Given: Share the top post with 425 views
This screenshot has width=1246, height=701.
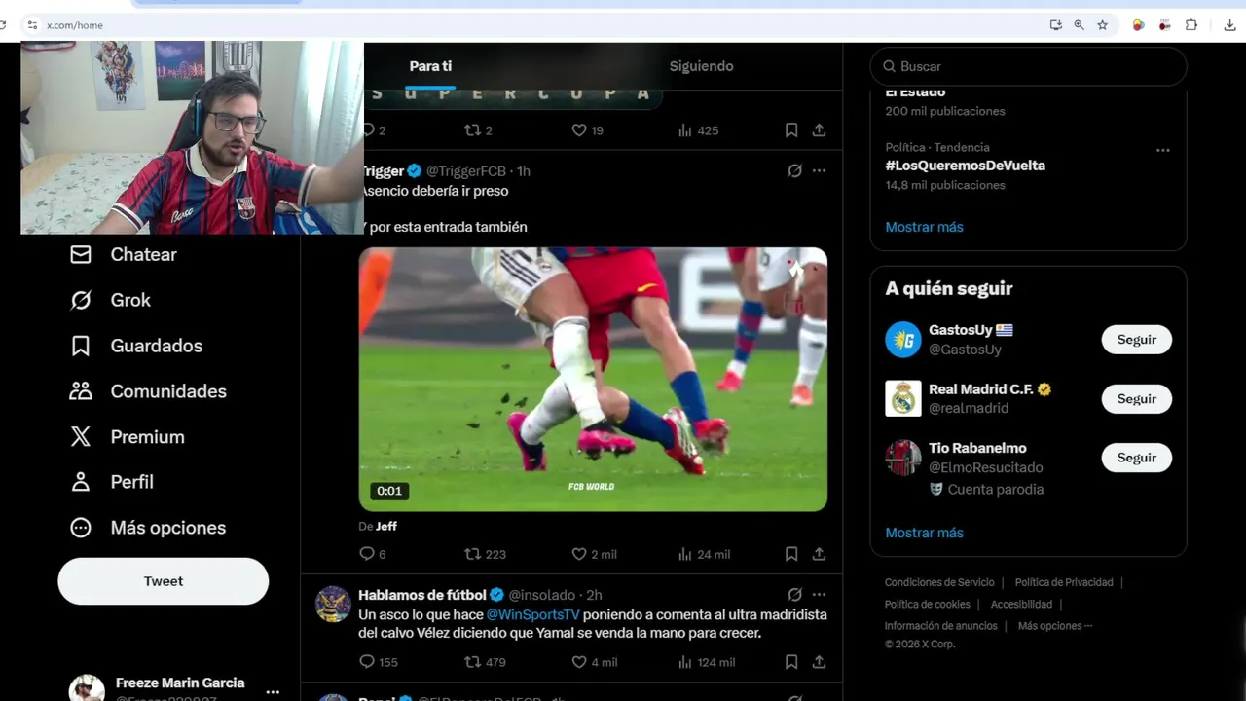Looking at the screenshot, I should pos(819,130).
